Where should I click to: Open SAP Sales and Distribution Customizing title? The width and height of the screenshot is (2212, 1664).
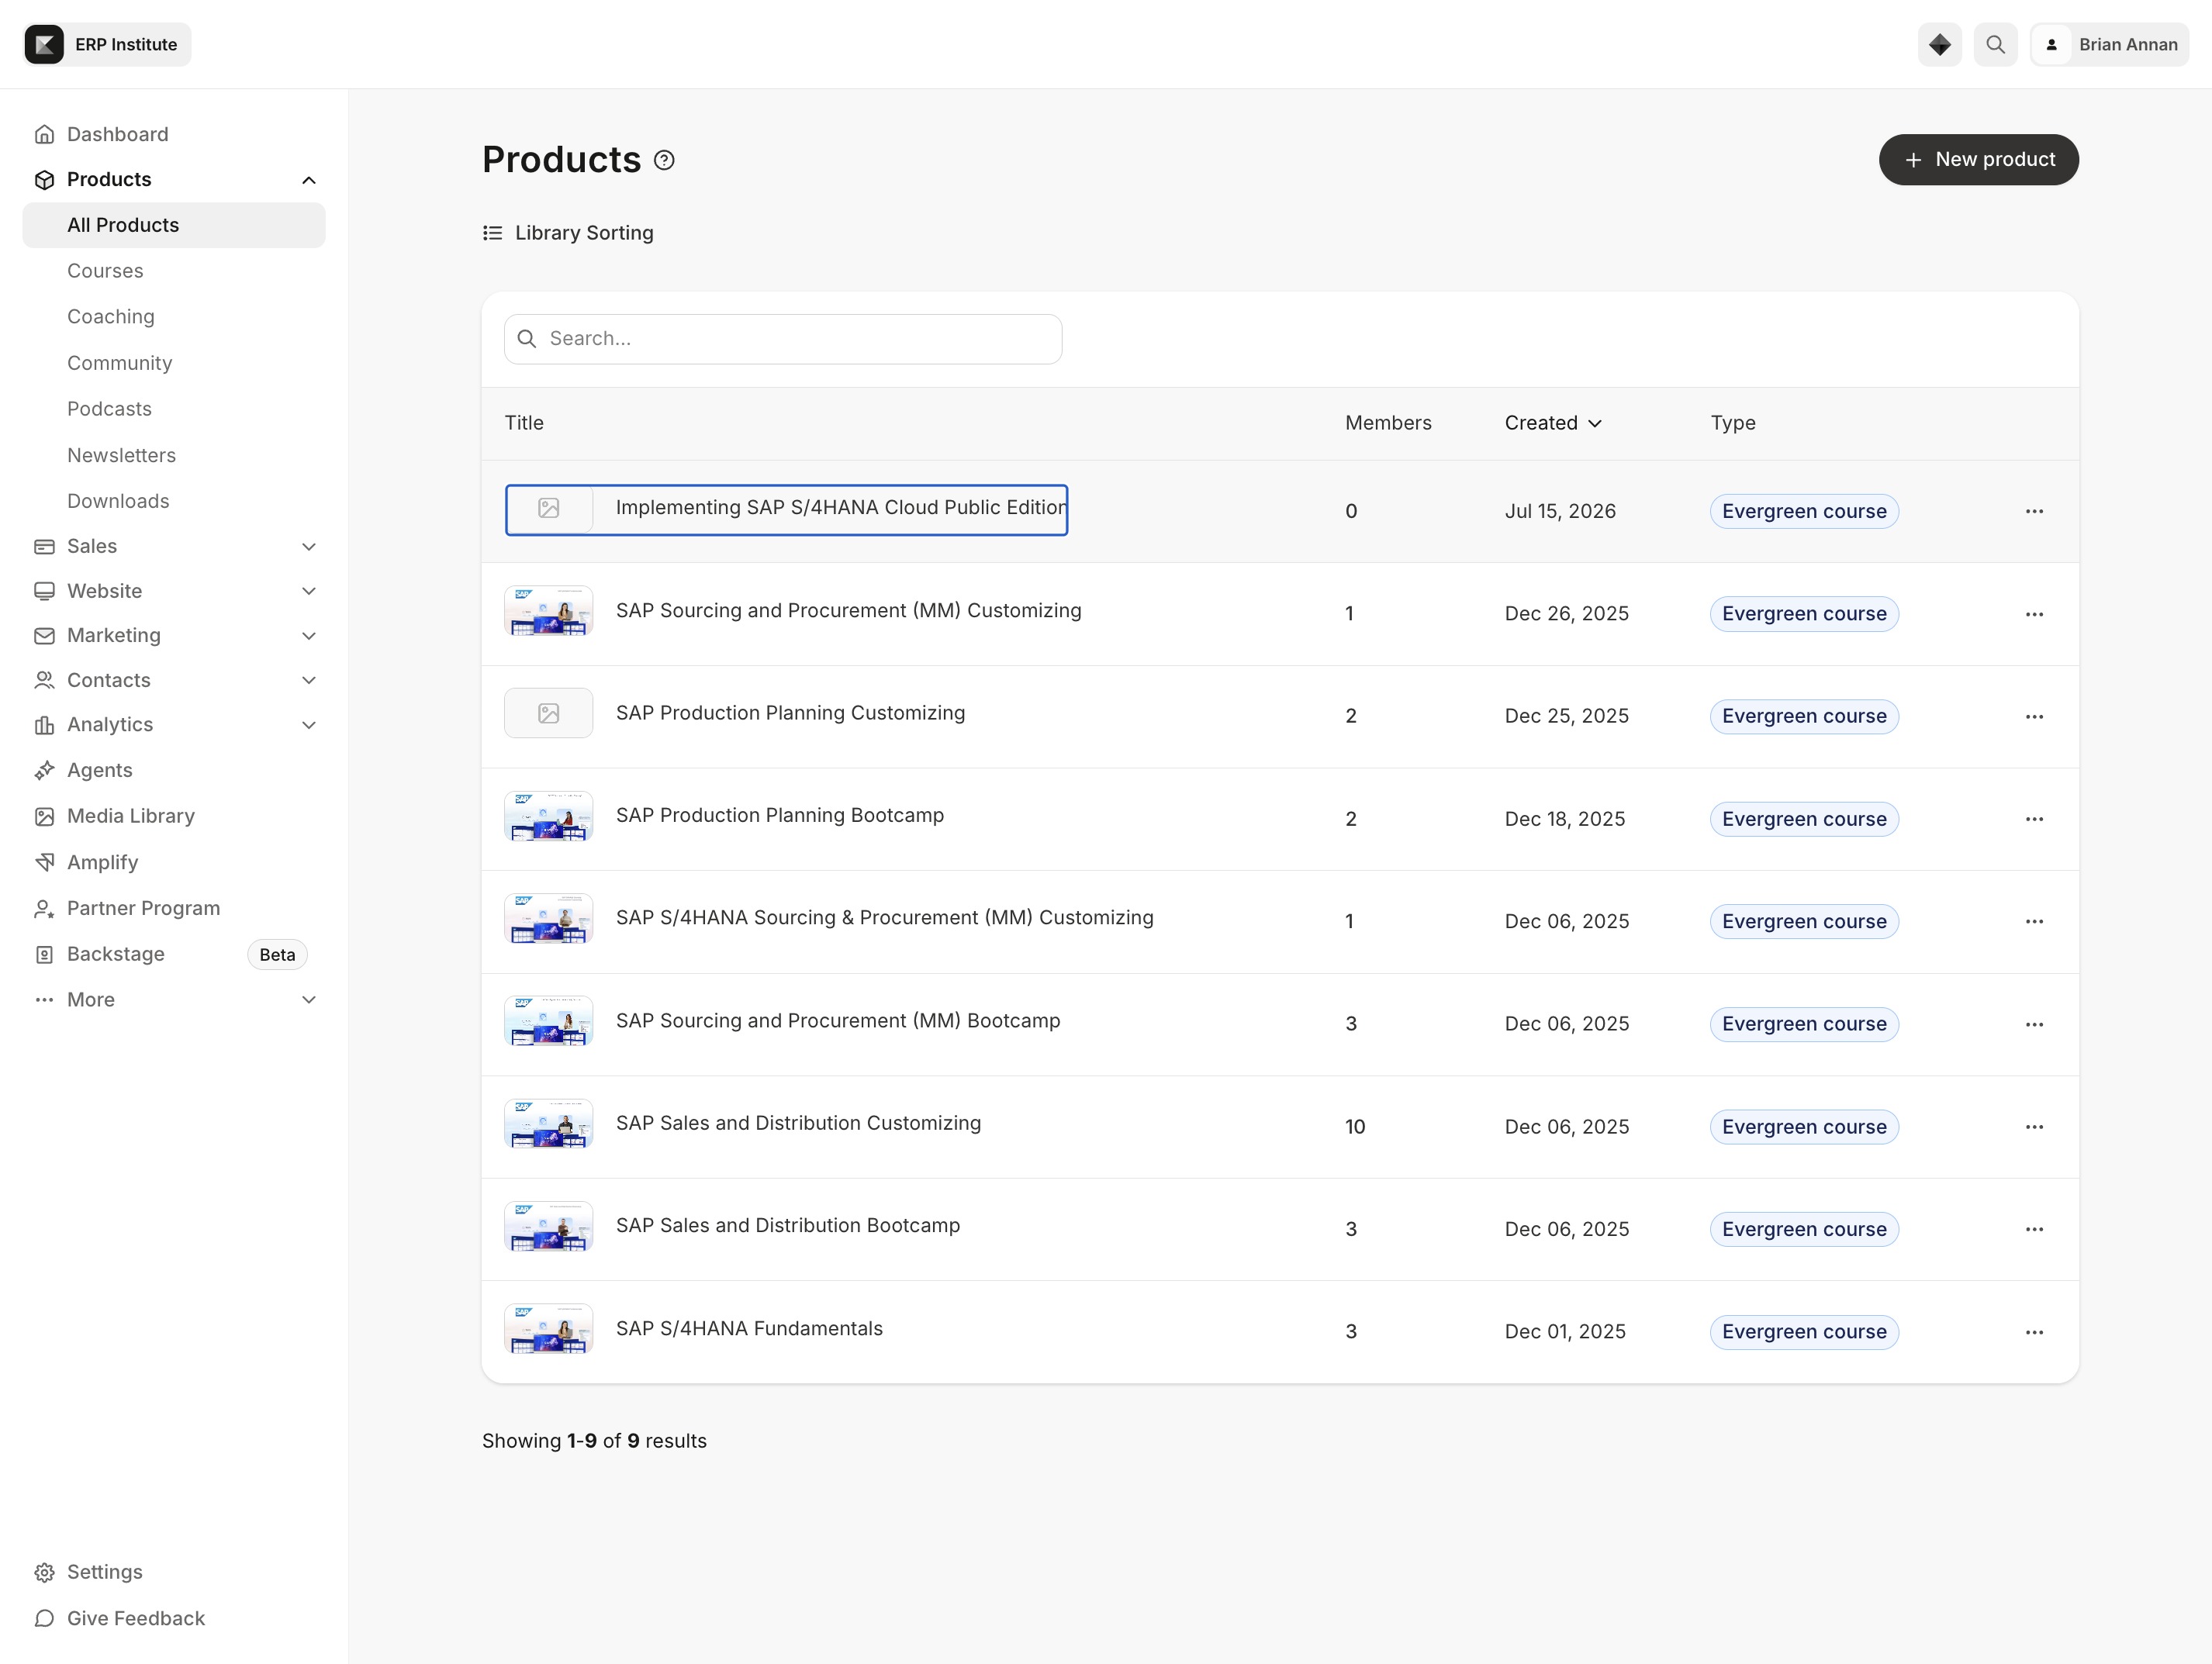(x=798, y=1123)
